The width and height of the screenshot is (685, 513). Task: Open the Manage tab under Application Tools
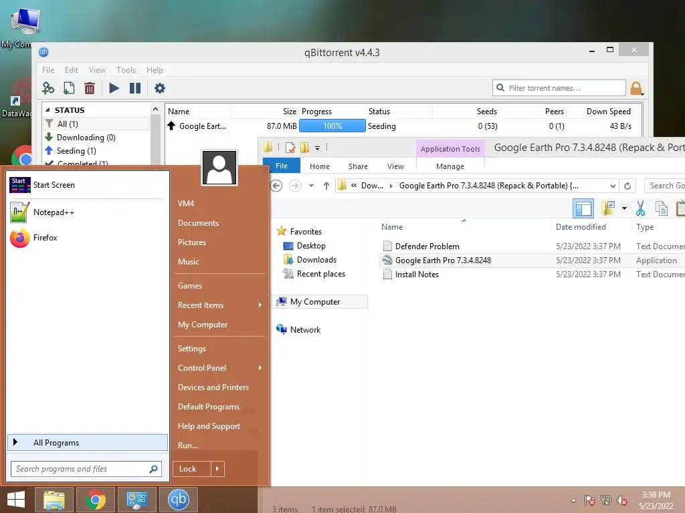(450, 166)
